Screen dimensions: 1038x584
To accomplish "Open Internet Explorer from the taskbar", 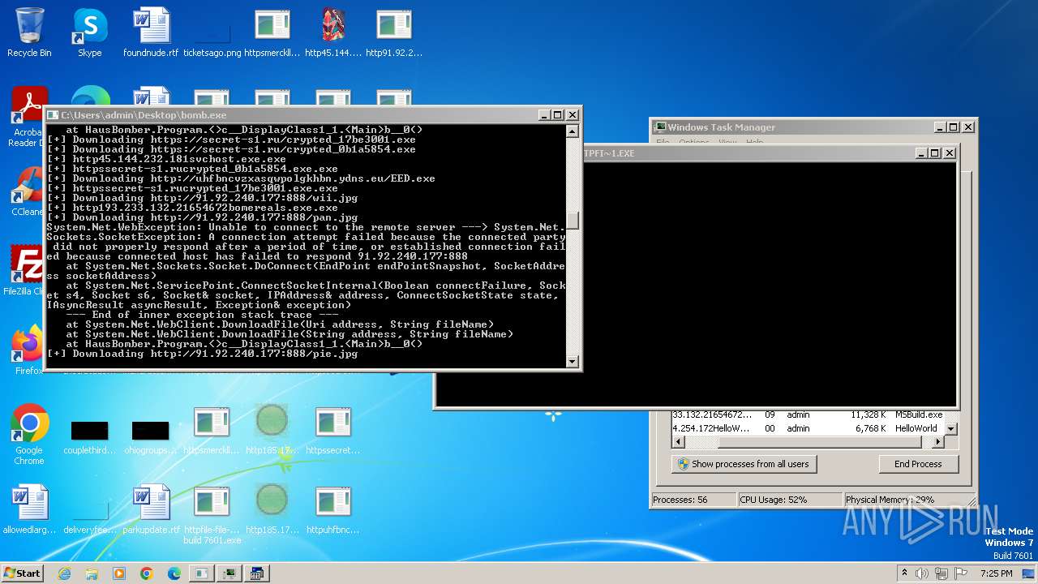I will click(64, 573).
